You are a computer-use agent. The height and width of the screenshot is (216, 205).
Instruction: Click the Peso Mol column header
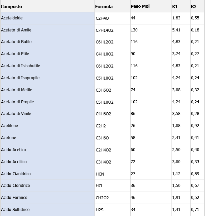(x=140, y=6)
